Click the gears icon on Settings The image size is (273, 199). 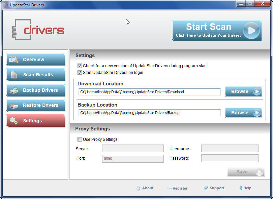tap(13, 121)
